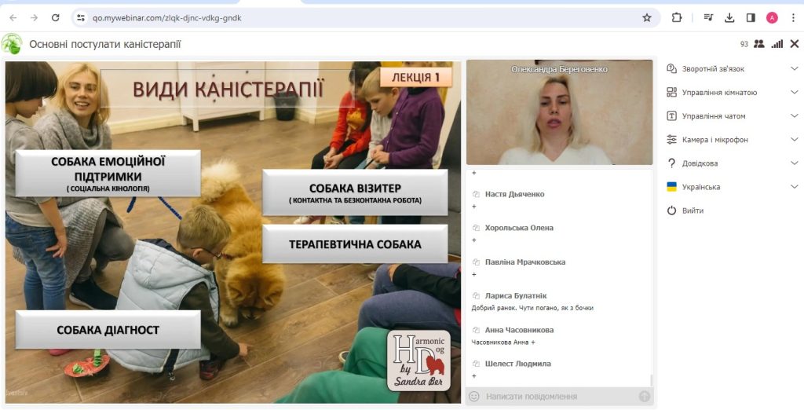Screen dimensions: 804x410
Task: Open the Українська language dropdown
Action: (730, 187)
